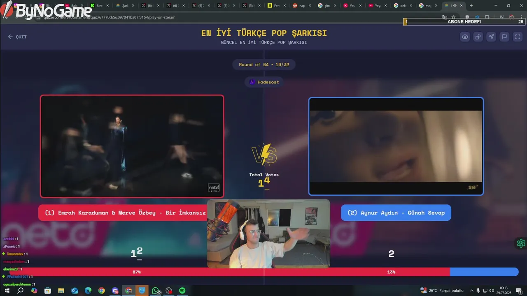Switch to the çim Google browser tab
527x296 pixels.
pos(327,6)
